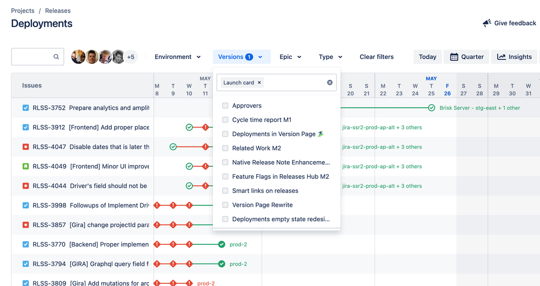The image size is (540, 286).
Task: Check Related Work M2
Action: pyautogui.click(x=225, y=148)
